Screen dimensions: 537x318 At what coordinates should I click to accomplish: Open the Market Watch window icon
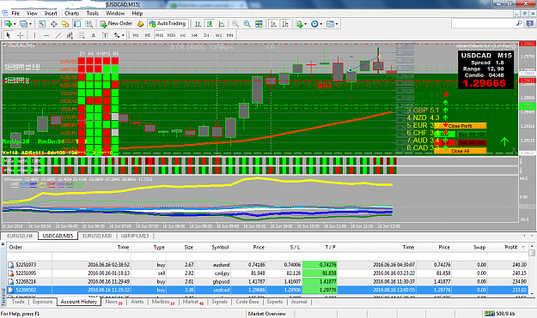42,24
